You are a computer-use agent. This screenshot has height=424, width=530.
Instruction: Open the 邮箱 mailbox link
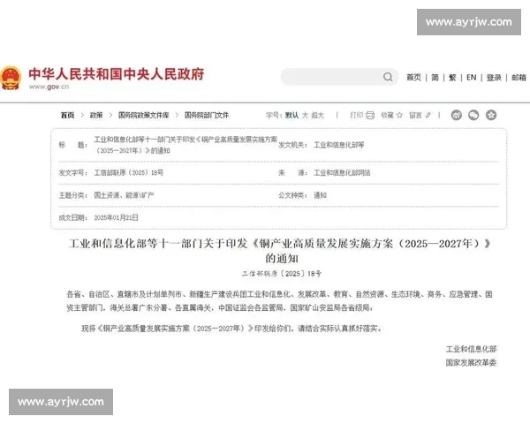click(519, 78)
